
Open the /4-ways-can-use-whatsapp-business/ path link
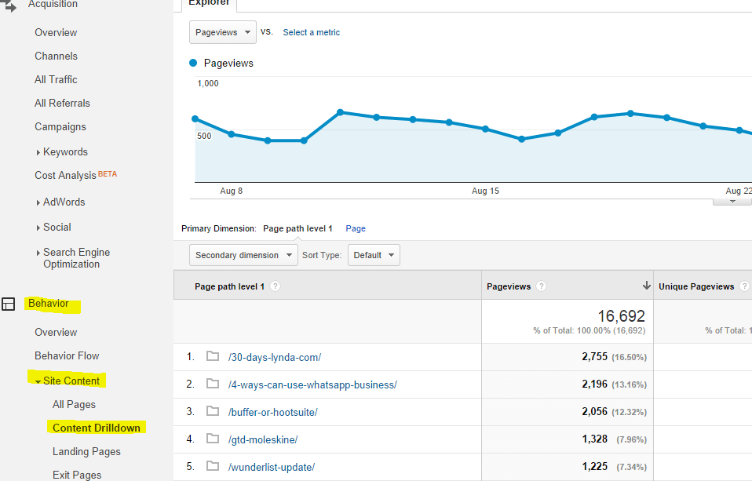coord(312,384)
